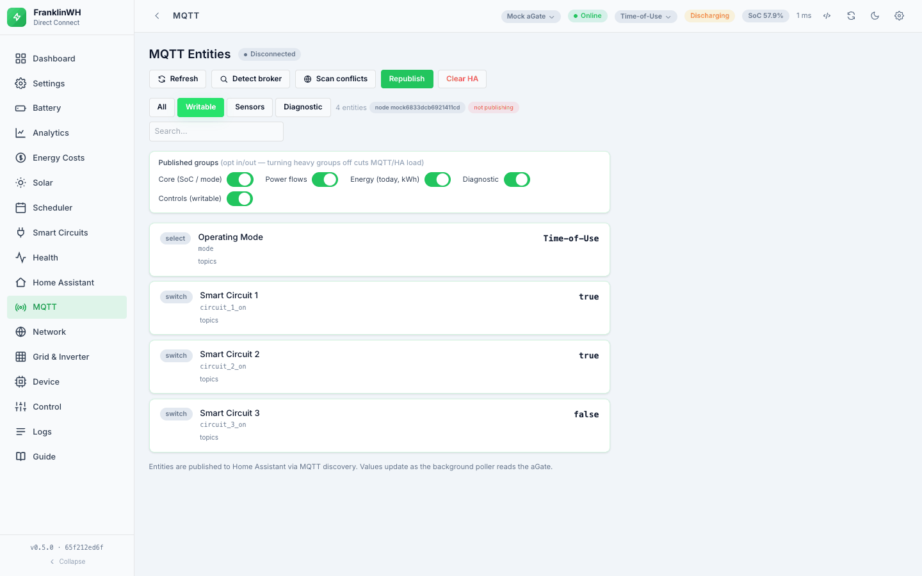Open the Time-of-Use mode dropdown in header

click(x=645, y=16)
